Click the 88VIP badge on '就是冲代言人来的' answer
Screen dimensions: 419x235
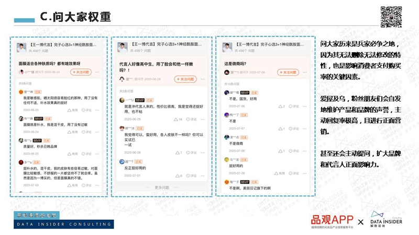point(140,100)
